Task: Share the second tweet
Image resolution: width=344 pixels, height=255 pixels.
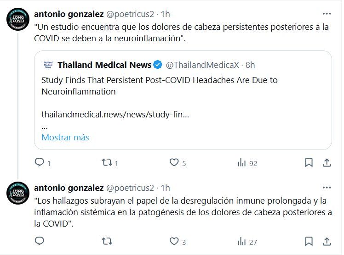Action: (326, 241)
